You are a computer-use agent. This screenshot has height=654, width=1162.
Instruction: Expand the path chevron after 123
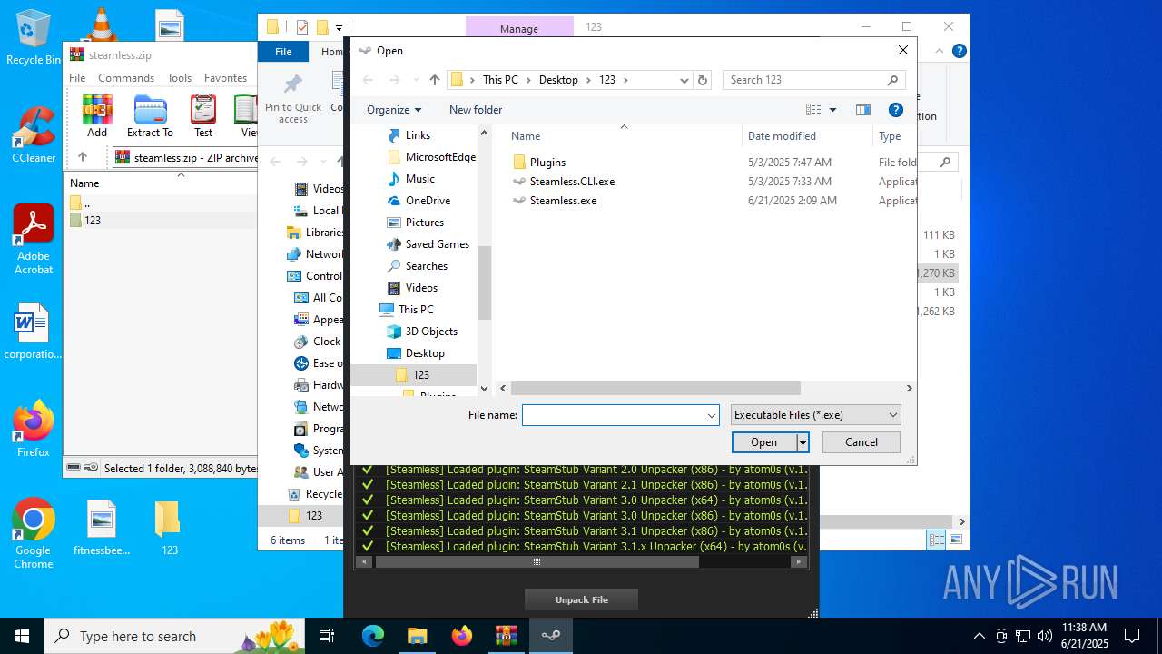(625, 80)
